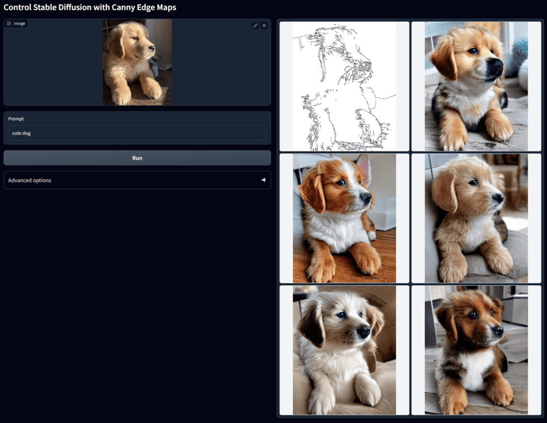Open the top-right generated puppy result
547x423 pixels.
[x=476, y=86]
